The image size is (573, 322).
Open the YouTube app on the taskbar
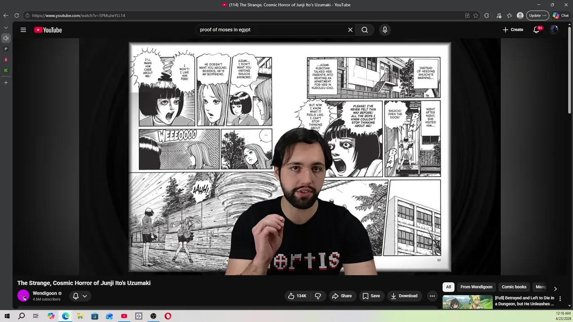tap(124, 316)
